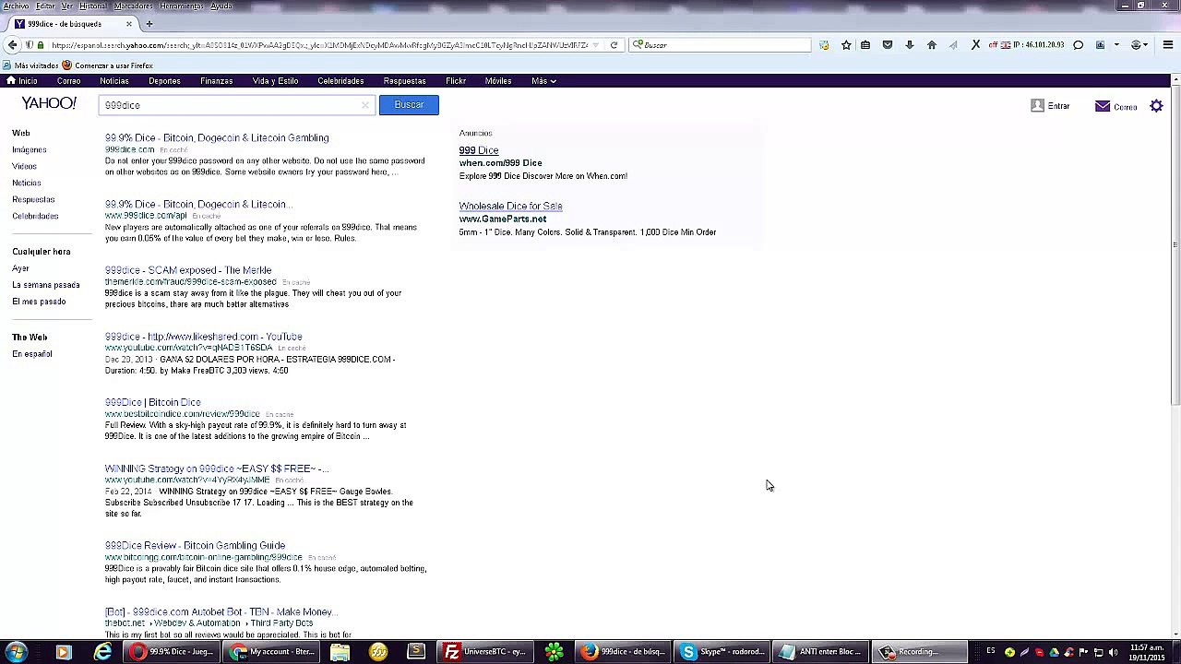Go to Finanzas in Yahoo navigation bar
Screen dimensions: 1181x664
coord(217,81)
